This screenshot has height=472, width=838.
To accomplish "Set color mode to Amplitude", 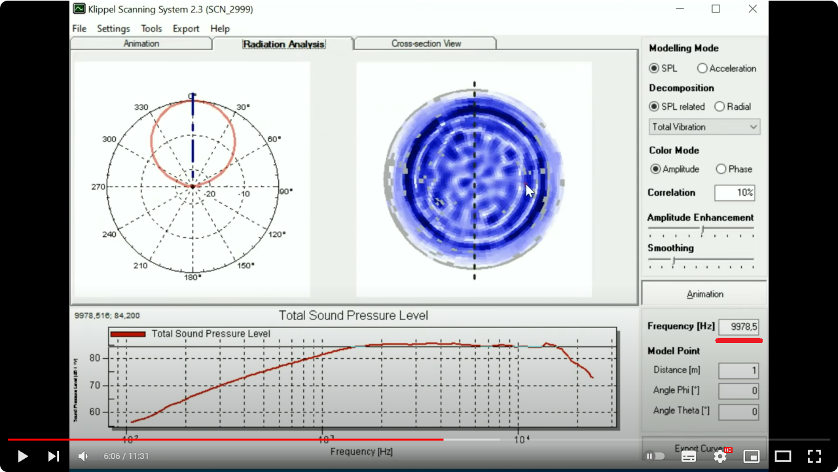I will (x=675, y=169).
